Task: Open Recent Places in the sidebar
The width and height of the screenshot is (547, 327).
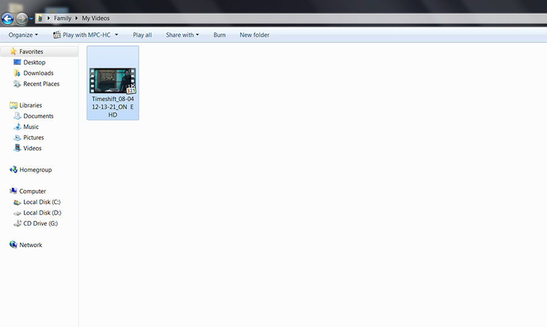Action: (x=41, y=84)
